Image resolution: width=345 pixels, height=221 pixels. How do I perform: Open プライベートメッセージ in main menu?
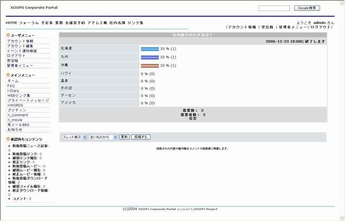pos(28,100)
